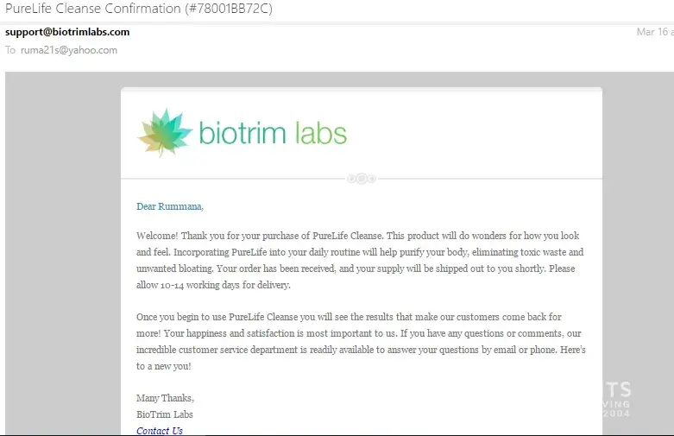Click the "To" recipient label

(10, 50)
